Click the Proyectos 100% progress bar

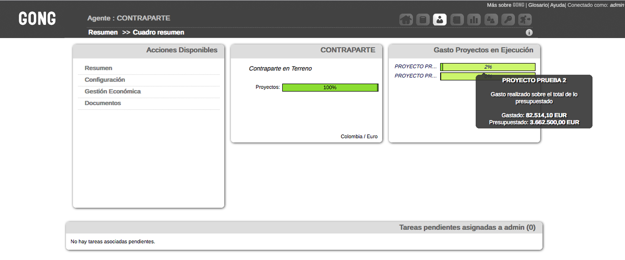(330, 87)
